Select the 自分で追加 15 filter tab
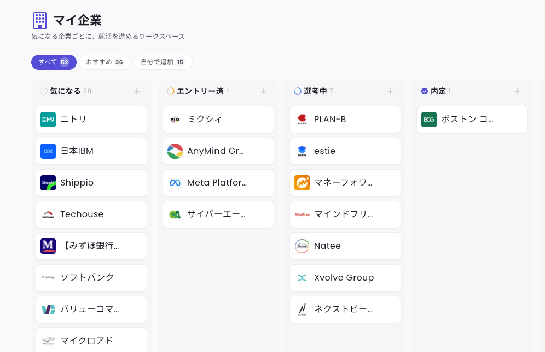This screenshot has height=352, width=545. (x=163, y=62)
